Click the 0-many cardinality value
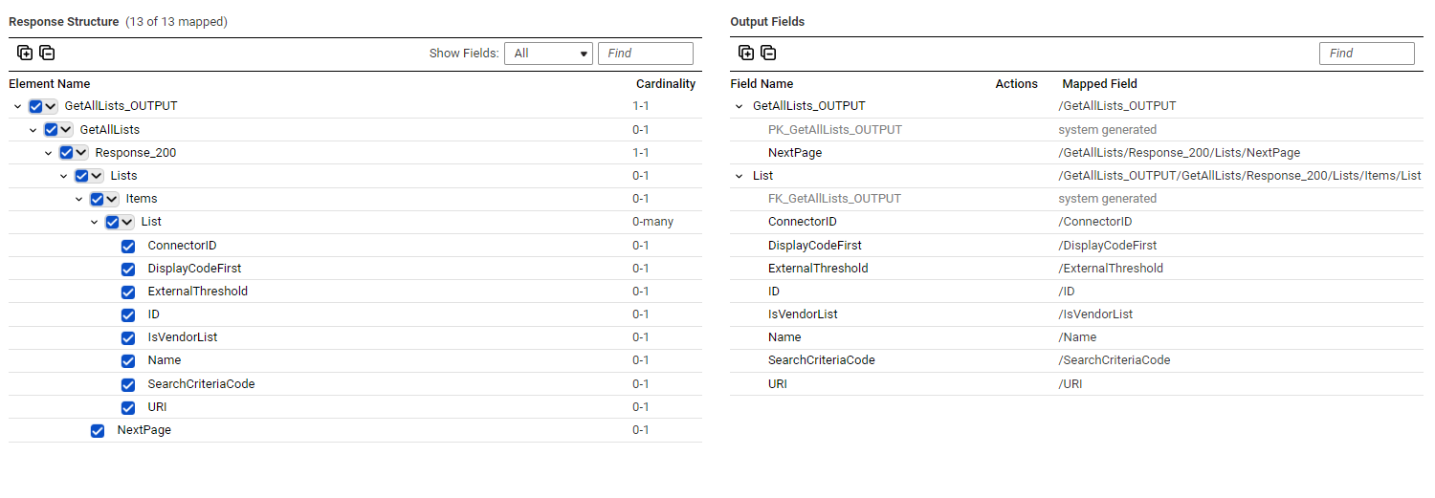This screenshot has width=1435, height=498. (652, 222)
